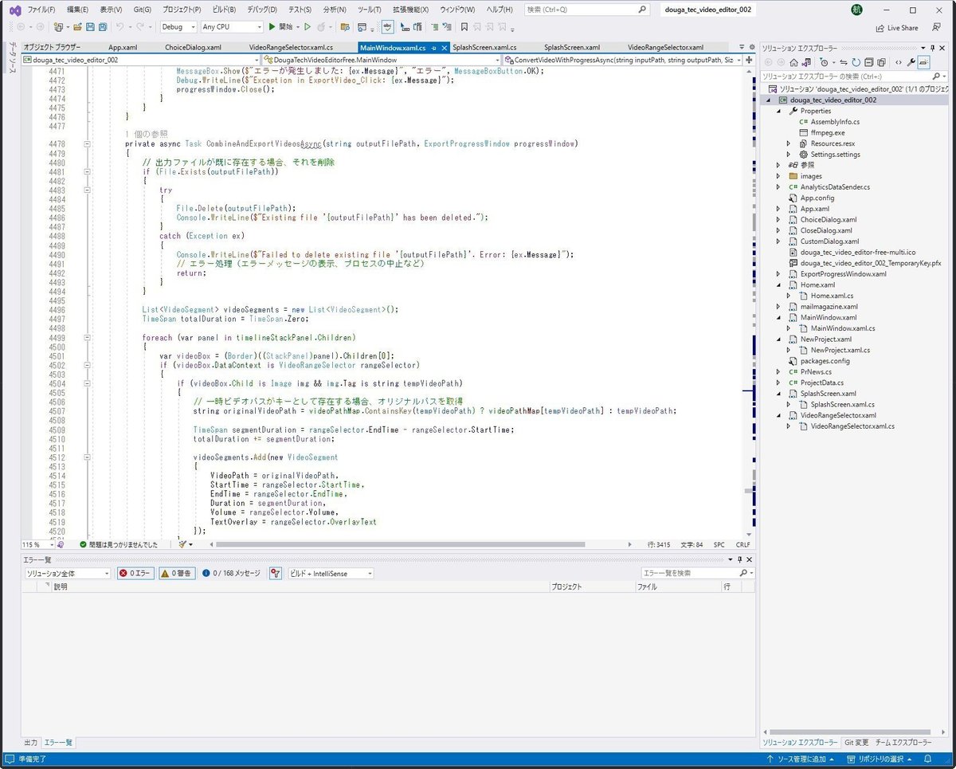
Task: Click sync with active document icon
Action: tap(843, 62)
